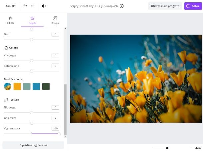This screenshot has width=203, height=151.
Task: Click the Neri value field
Action: pyautogui.click(x=56, y=34)
